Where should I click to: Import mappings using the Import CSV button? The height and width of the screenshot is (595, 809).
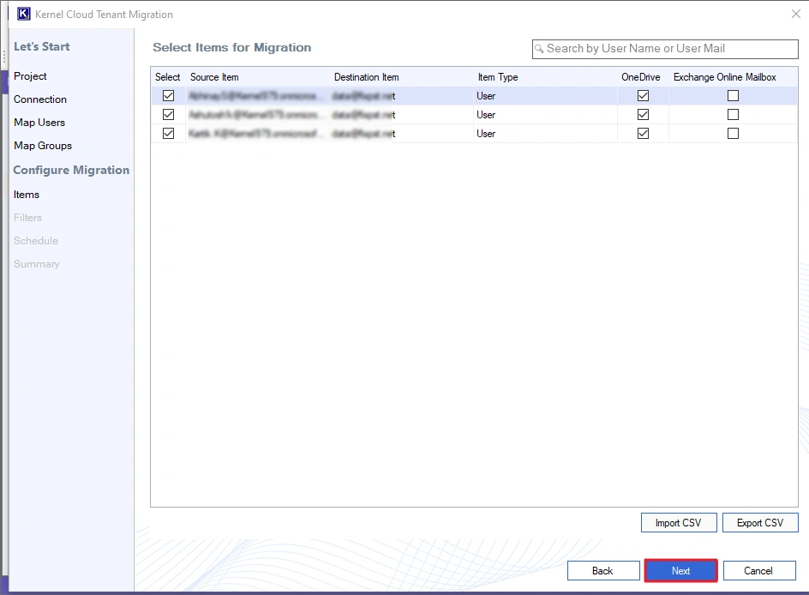click(x=679, y=522)
